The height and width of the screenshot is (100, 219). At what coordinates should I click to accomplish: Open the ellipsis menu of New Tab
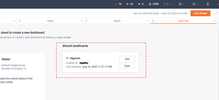coord(214,21)
